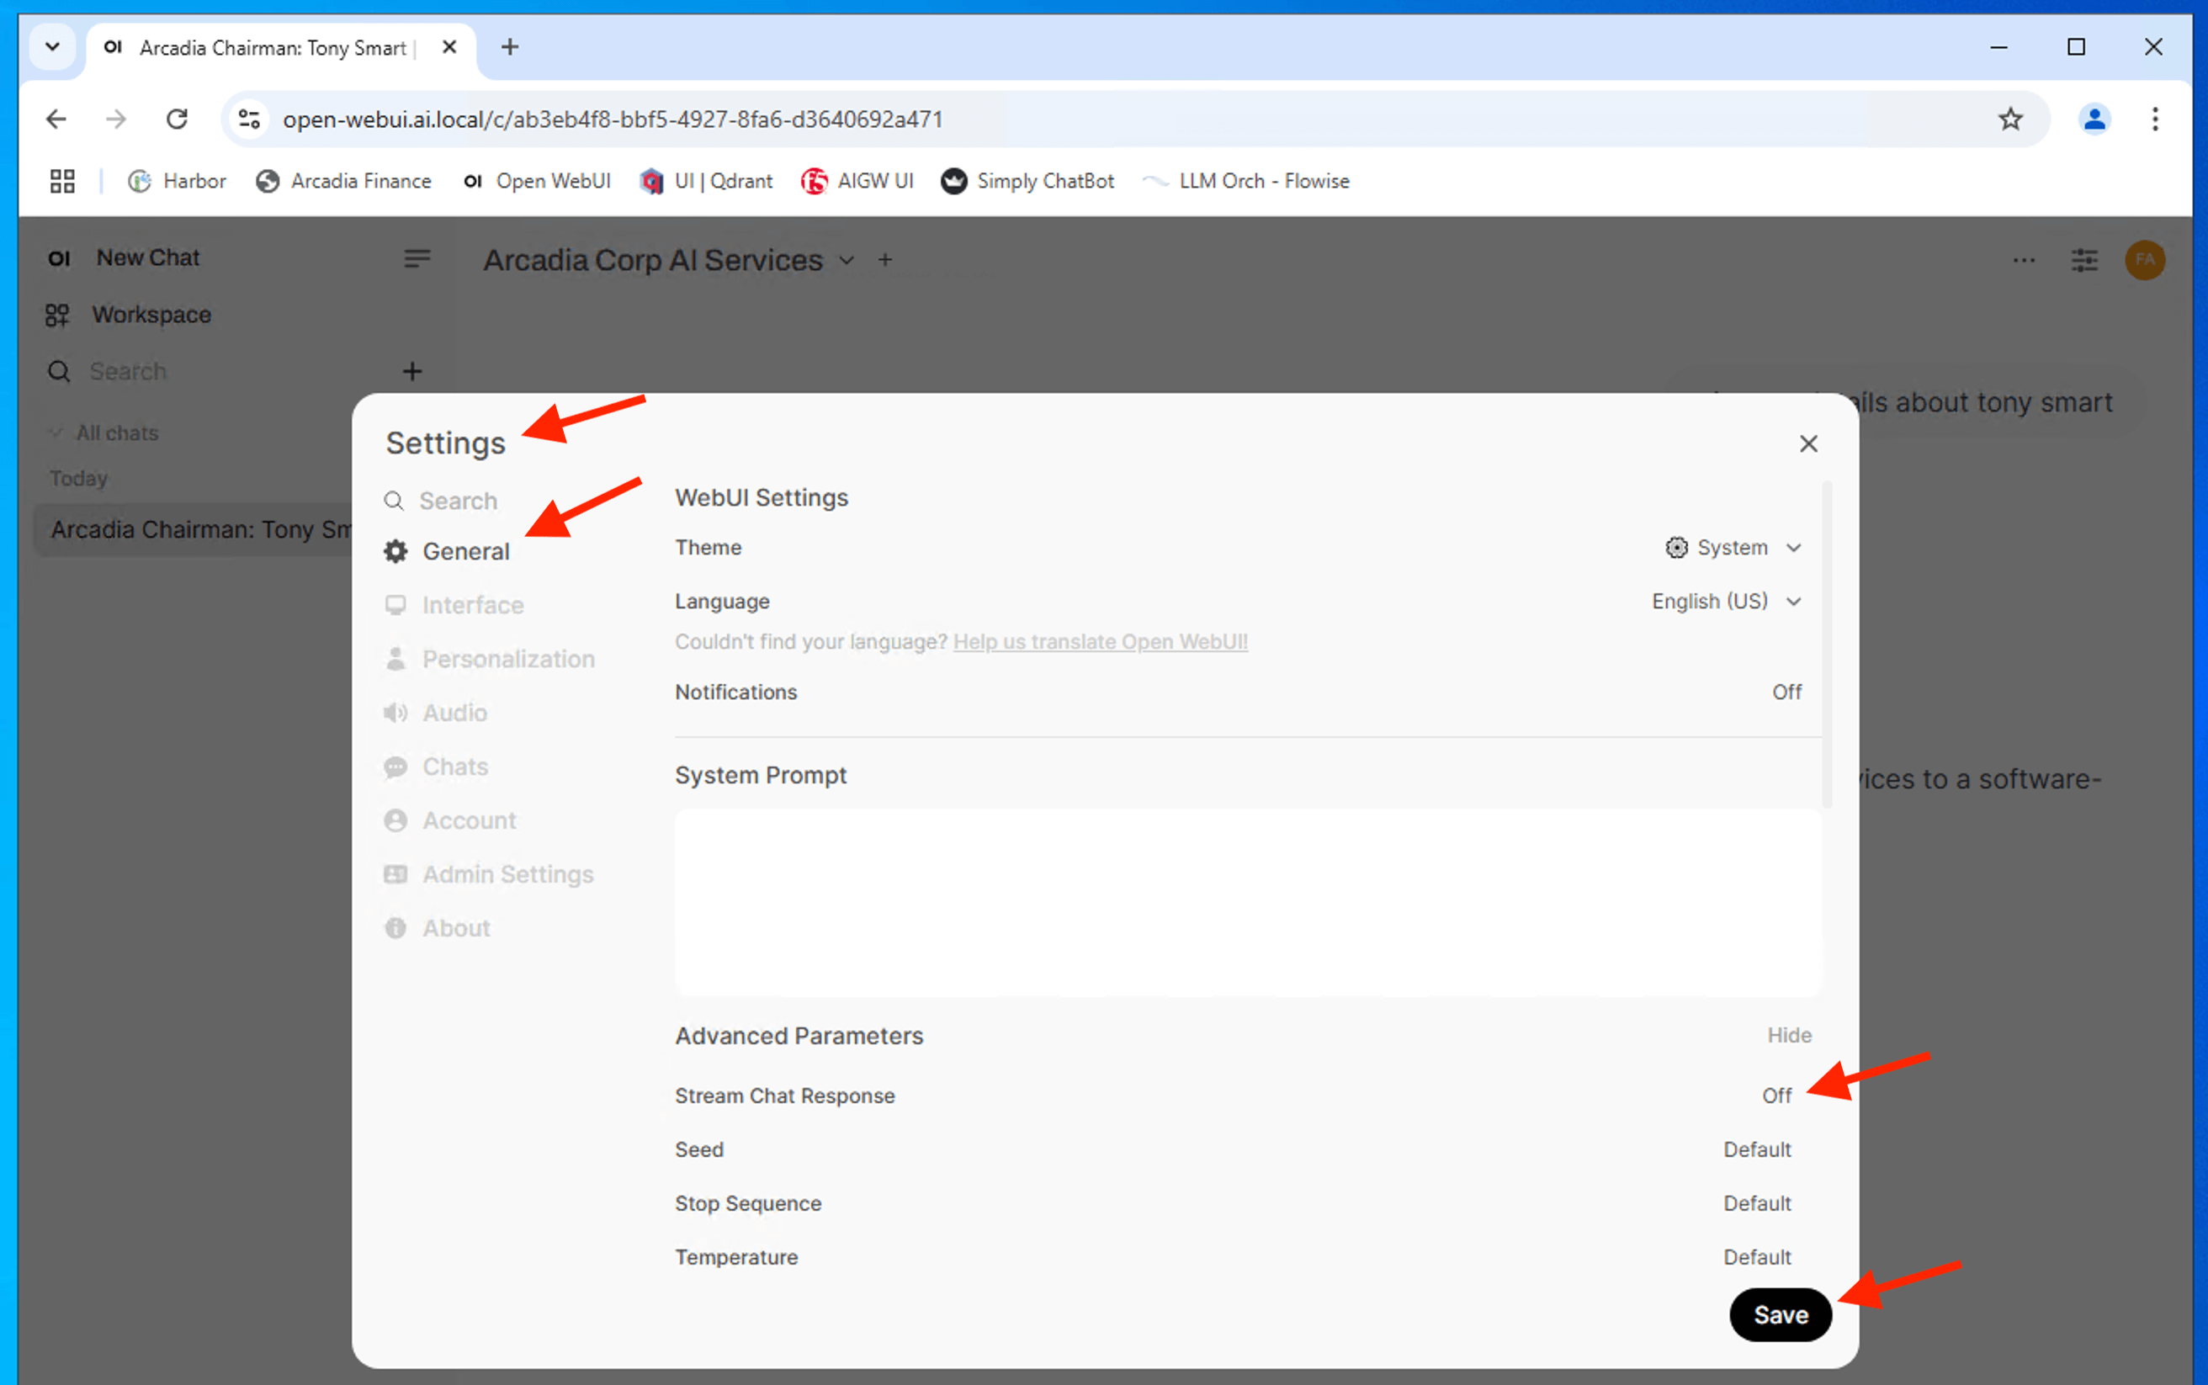This screenshot has height=1385, width=2208.
Task: Click the Chat Controls sliders icon
Action: point(2084,260)
